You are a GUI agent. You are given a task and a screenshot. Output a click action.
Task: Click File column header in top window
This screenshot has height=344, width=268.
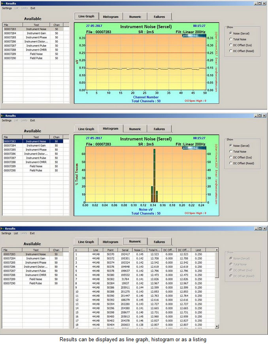(13, 25)
